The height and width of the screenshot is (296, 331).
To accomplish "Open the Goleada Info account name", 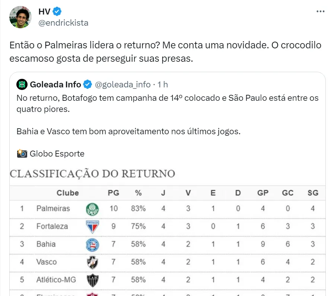I will (55, 84).
